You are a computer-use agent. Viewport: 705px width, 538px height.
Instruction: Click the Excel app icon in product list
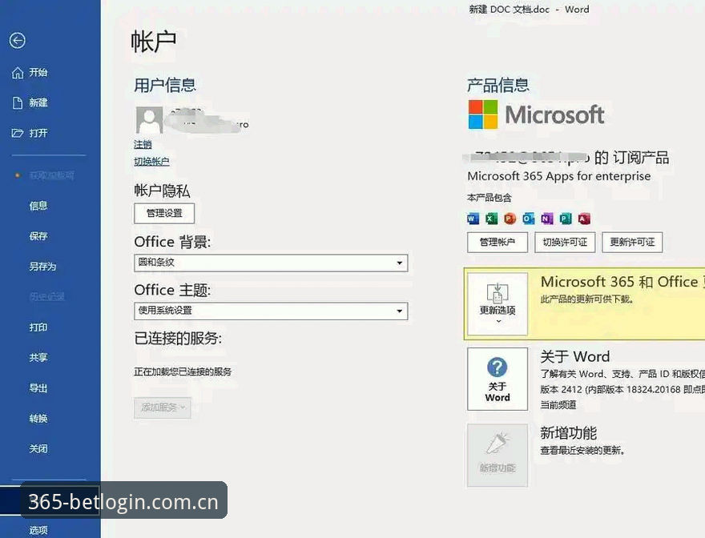coord(491,219)
